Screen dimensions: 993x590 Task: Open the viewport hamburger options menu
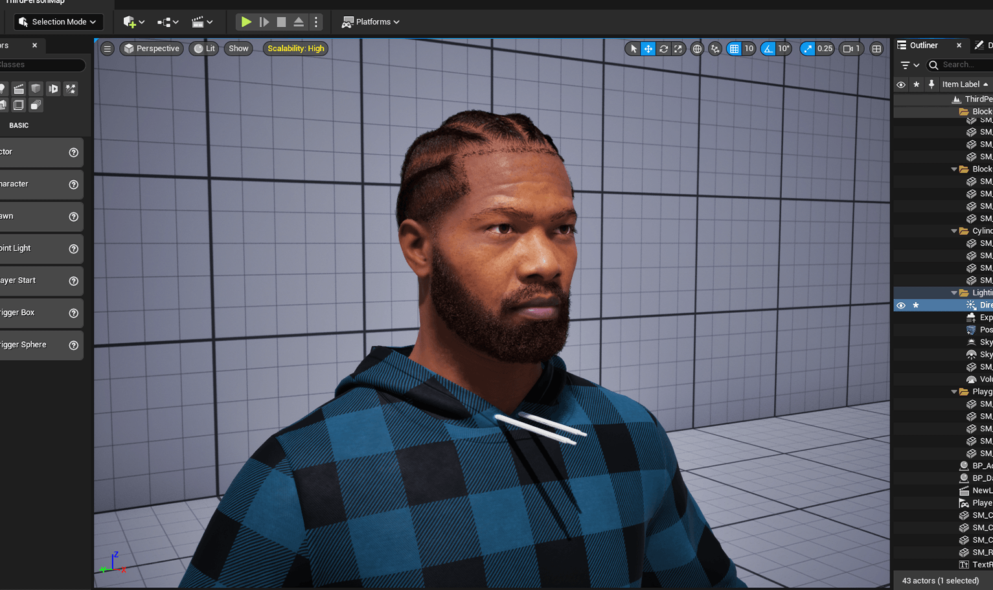tap(108, 49)
